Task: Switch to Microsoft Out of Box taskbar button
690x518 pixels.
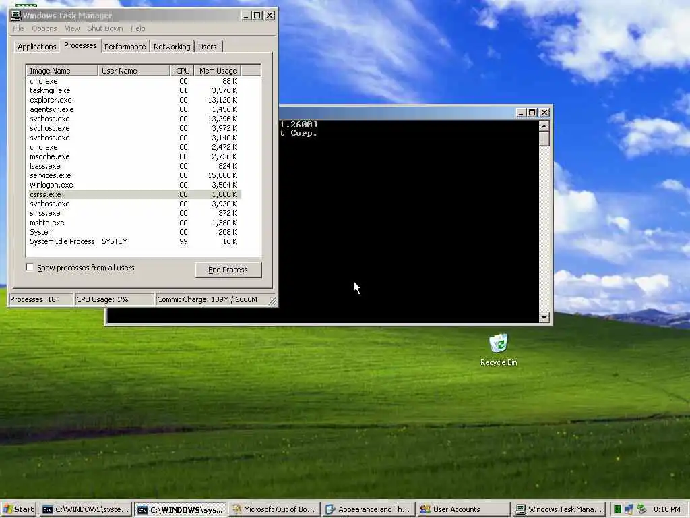Action: [275, 509]
